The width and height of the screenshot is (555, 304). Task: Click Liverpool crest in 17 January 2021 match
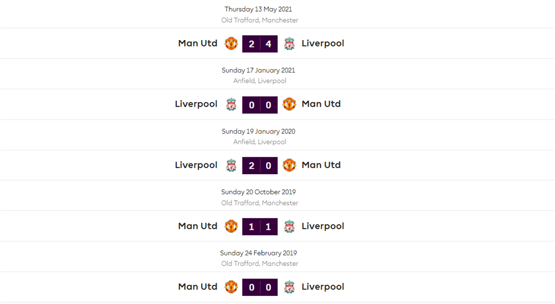[x=231, y=104]
